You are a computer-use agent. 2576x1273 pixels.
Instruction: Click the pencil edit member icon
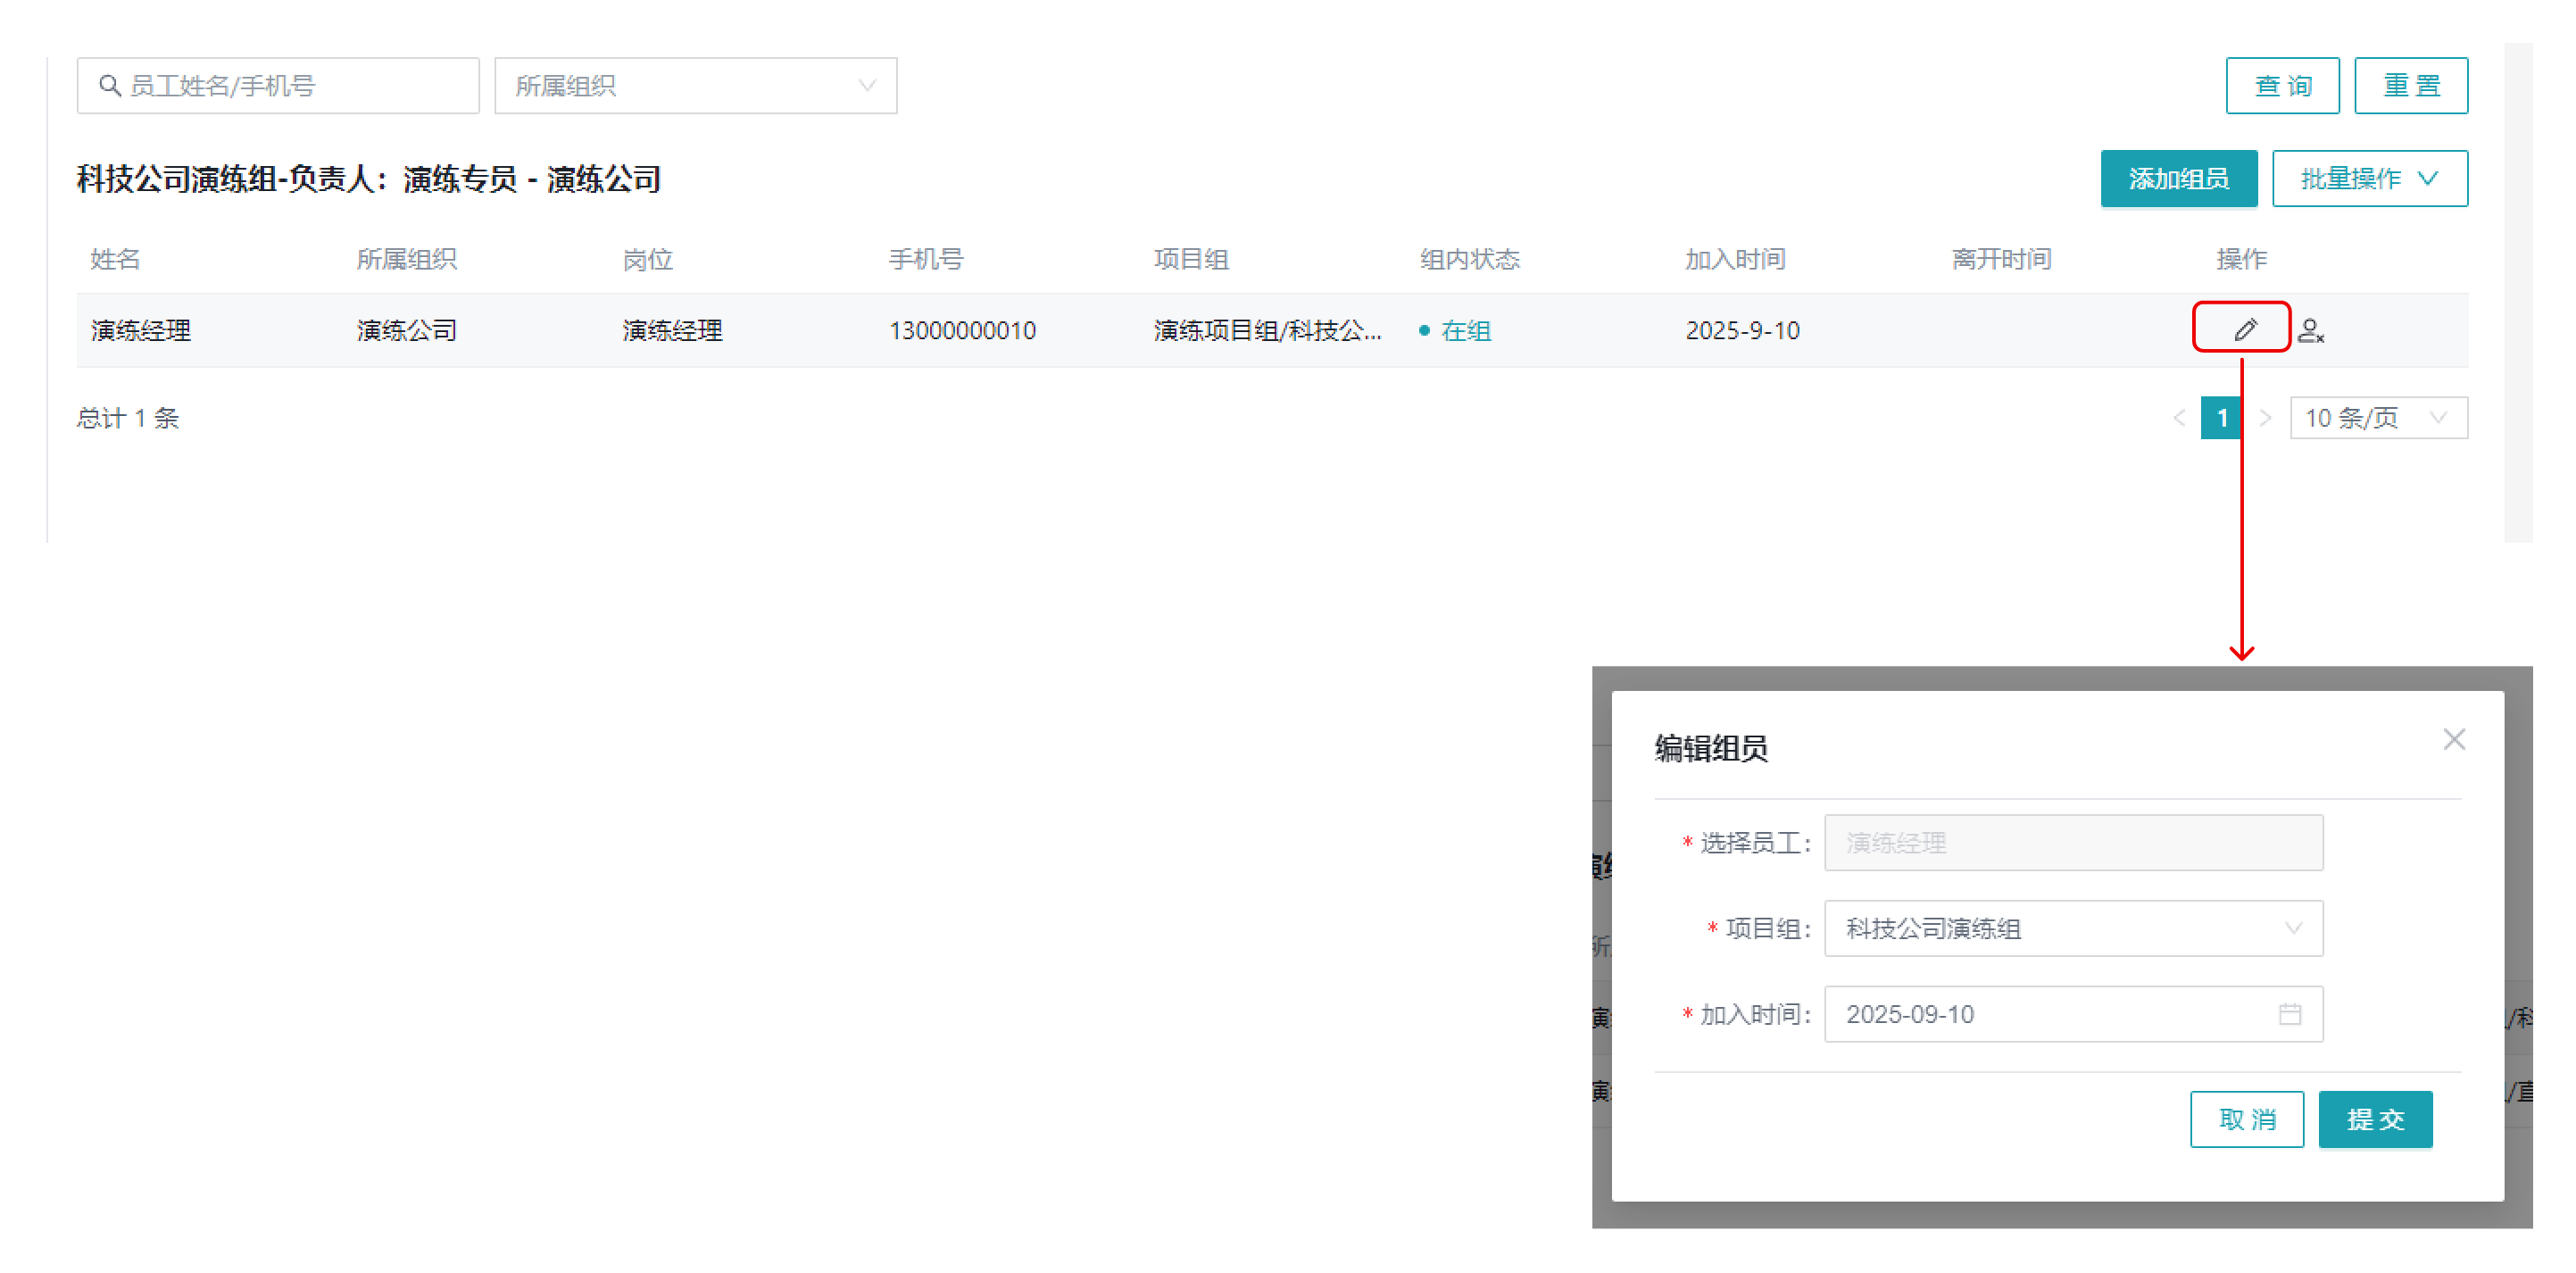click(x=2245, y=329)
